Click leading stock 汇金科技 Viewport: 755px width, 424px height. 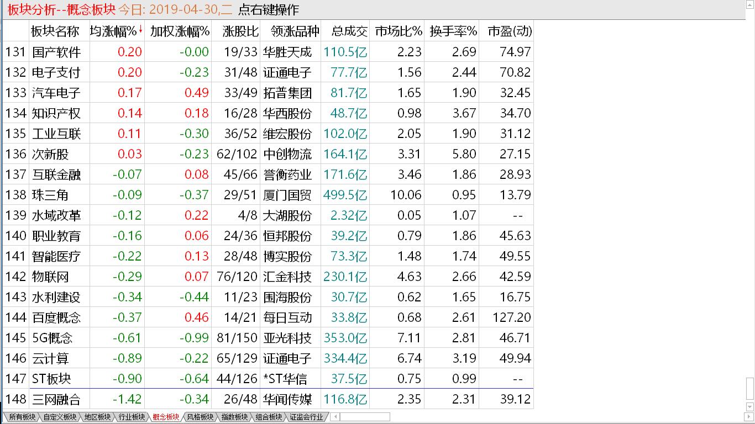click(x=287, y=277)
